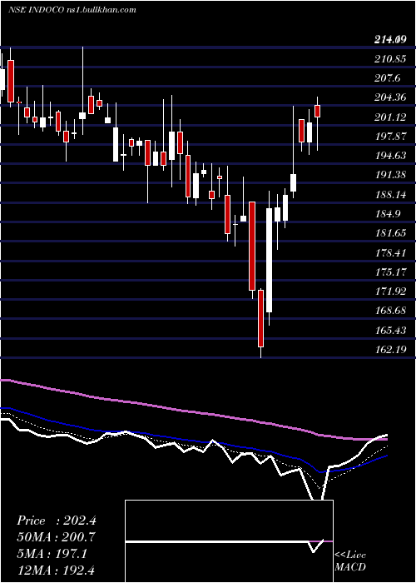Click the 178.41 price axis label

tap(390, 253)
